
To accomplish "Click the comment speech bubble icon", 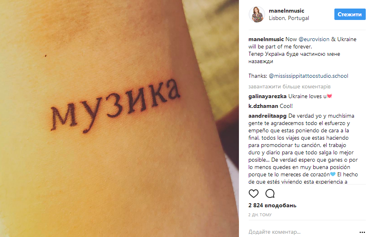I will point(270,193).
